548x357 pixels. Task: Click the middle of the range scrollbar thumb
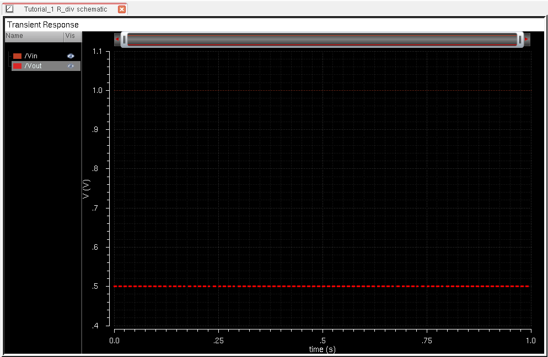[x=322, y=40]
